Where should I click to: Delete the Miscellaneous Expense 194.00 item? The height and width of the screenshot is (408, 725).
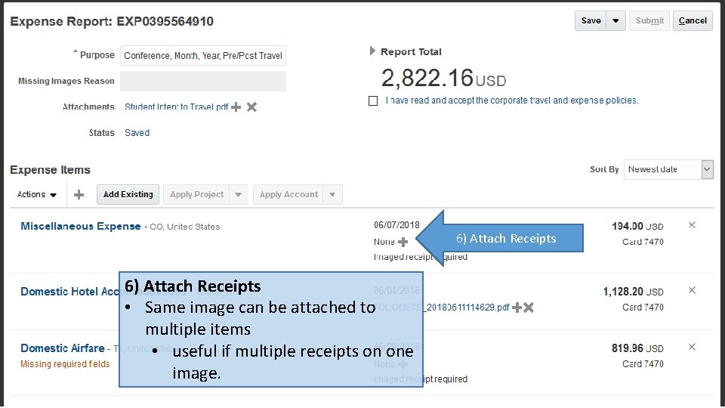click(x=692, y=225)
